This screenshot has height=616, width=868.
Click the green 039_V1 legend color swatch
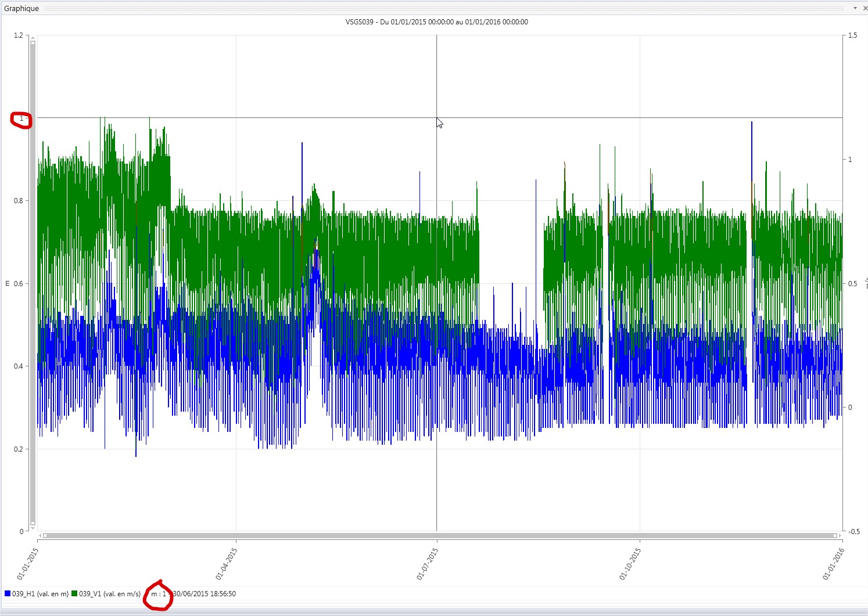click(x=74, y=593)
